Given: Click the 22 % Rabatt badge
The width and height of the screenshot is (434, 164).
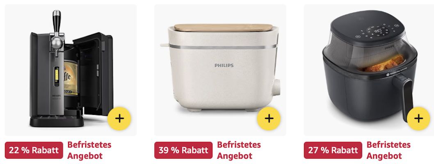Looking at the screenshot, I should (34, 150).
